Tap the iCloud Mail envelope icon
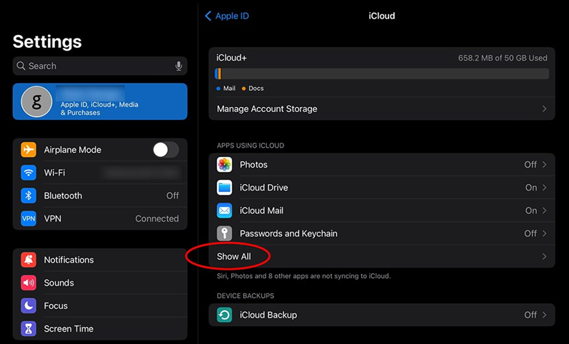This screenshot has width=569, height=344. pyautogui.click(x=224, y=211)
